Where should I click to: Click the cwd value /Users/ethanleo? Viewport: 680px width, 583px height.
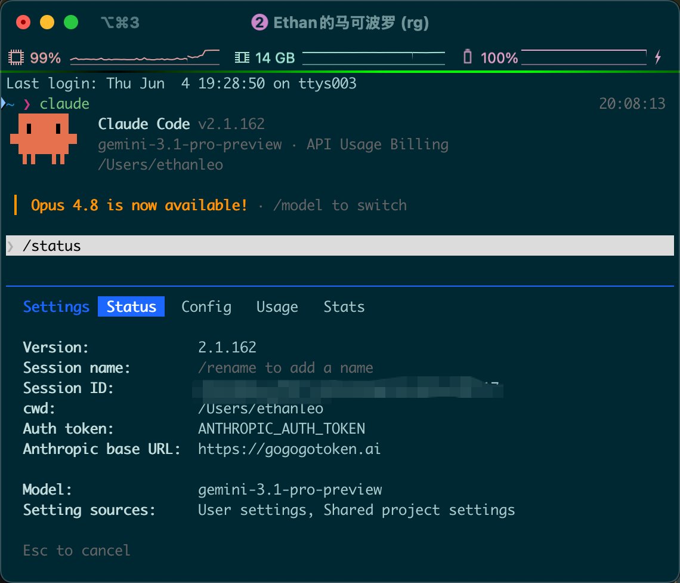[260, 409]
